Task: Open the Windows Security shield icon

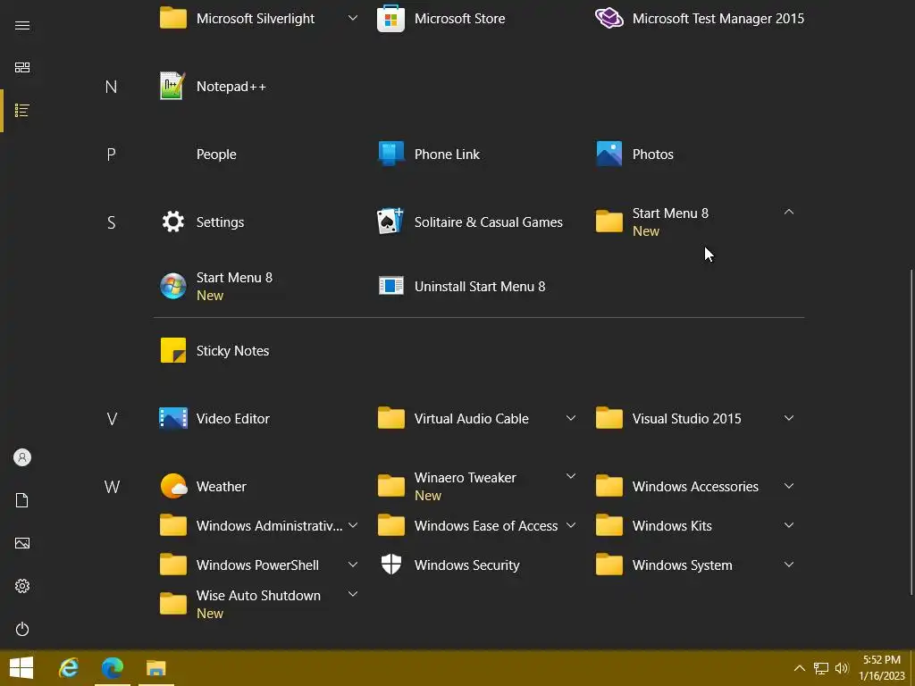Action: coord(390,565)
